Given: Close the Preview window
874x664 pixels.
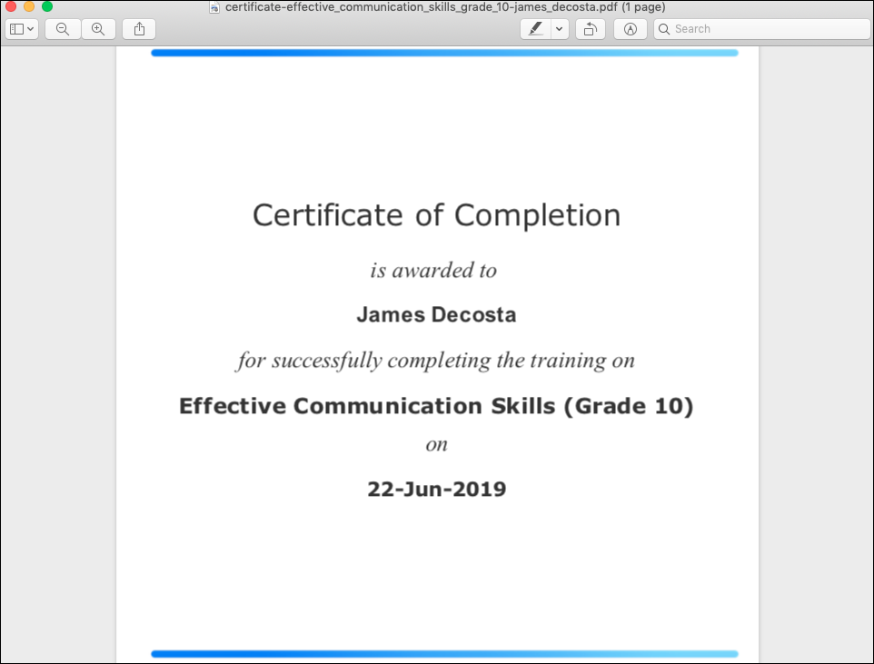Looking at the screenshot, I should coord(11,6).
